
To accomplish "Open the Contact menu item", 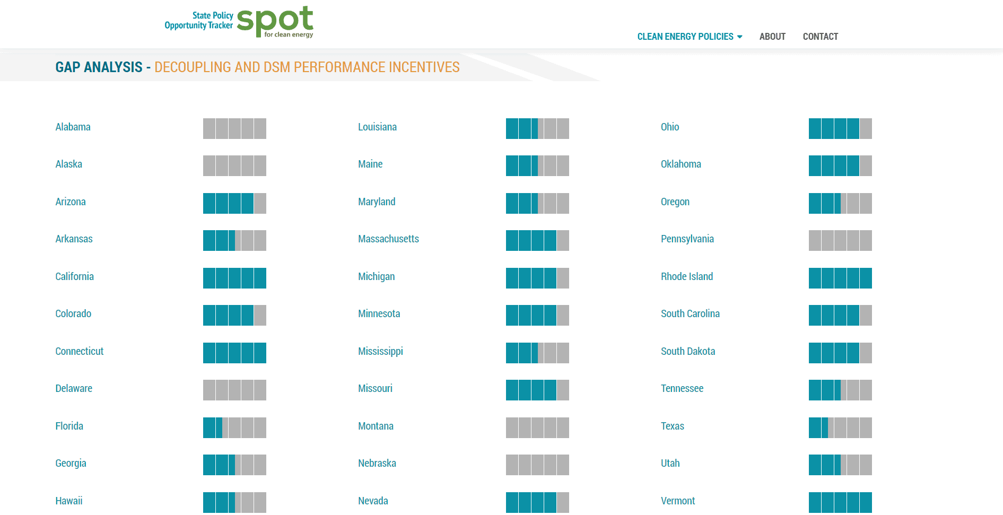I will [820, 37].
